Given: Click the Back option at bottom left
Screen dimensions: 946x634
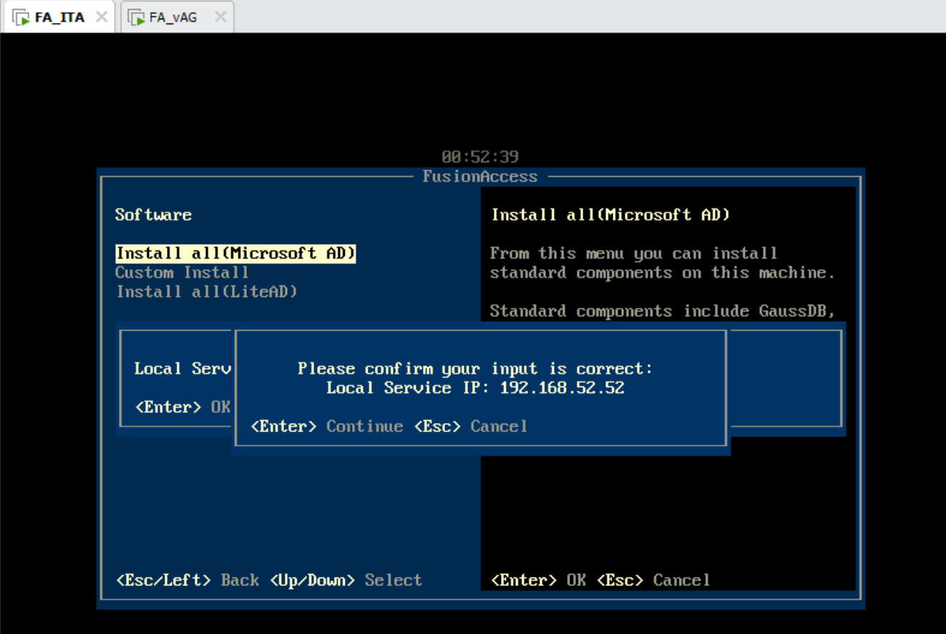Looking at the screenshot, I should pyautogui.click(x=240, y=580).
